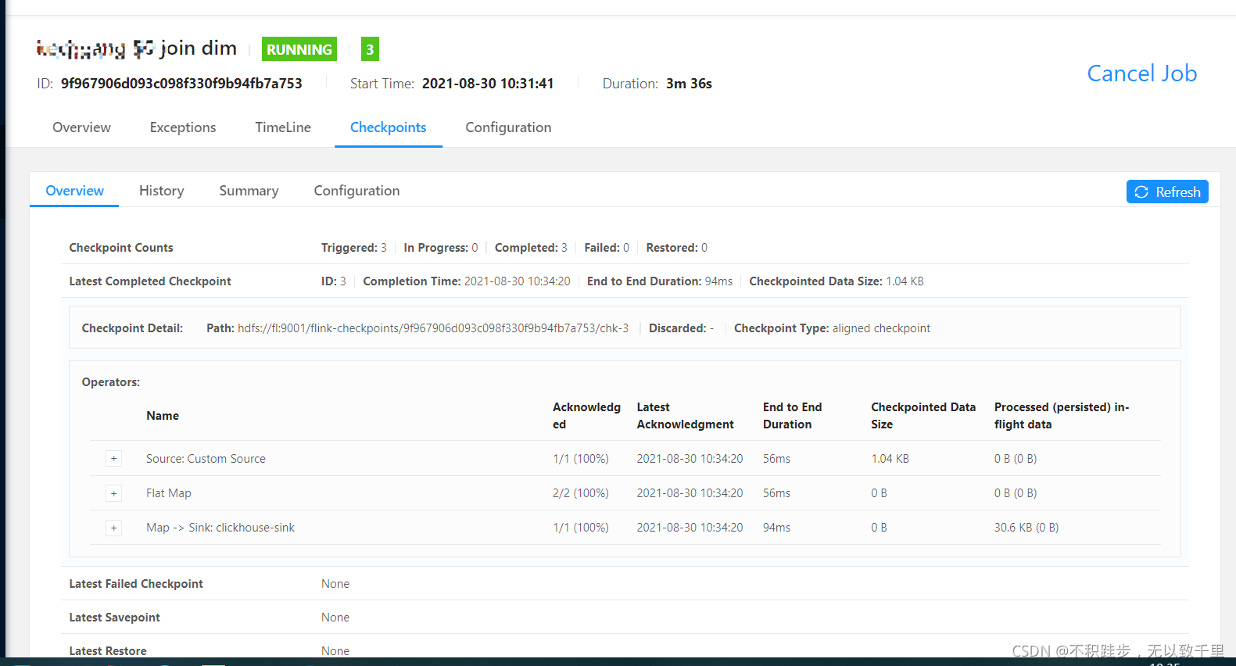Click the aligned checkpoint type text
Viewport: 1236px width, 666px height.
click(x=881, y=328)
